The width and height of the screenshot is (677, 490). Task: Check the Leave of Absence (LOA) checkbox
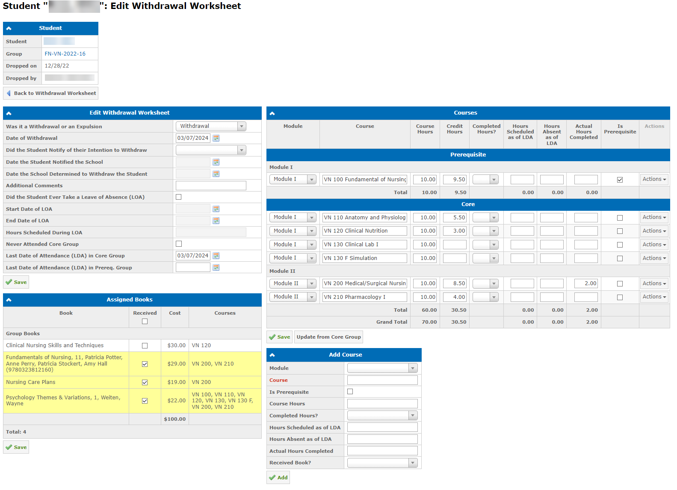tap(179, 197)
